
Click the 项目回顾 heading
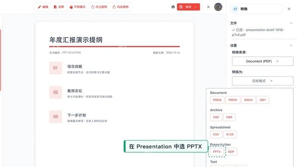click(75, 66)
